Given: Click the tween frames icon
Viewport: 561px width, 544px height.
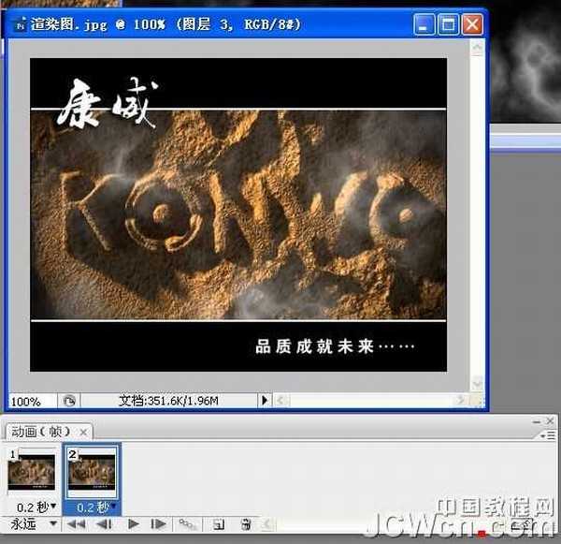Looking at the screenshot, I should click(187, 525).
